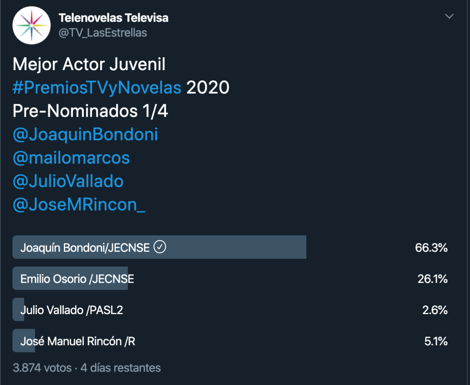470x385 pixels.
Task: Visit the @JoaquinBondoni mention
Action: [x=85, y=135]
